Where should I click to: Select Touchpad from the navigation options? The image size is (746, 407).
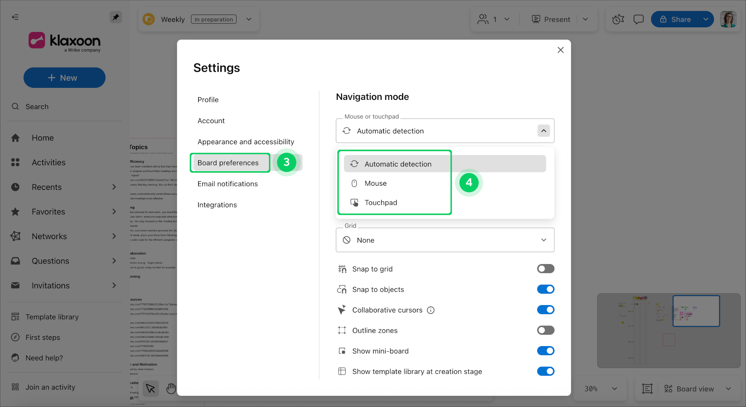(x=380, y=202)
